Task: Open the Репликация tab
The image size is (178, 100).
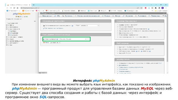Action: pyautogui.click(x=141, y=16)
